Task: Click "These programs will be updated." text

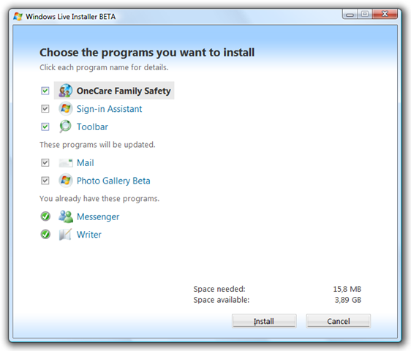Action: (97, 145)
